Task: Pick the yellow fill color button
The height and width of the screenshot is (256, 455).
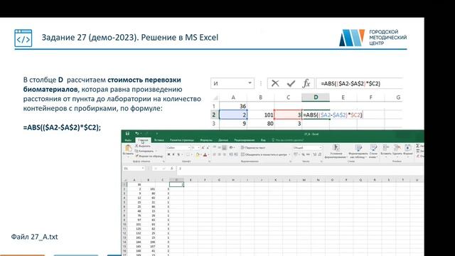Action: 198,155
